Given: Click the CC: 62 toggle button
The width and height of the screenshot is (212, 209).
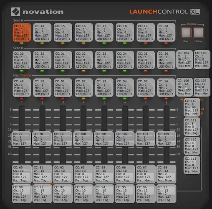Looking at the screenshot, I should [63, 174].
